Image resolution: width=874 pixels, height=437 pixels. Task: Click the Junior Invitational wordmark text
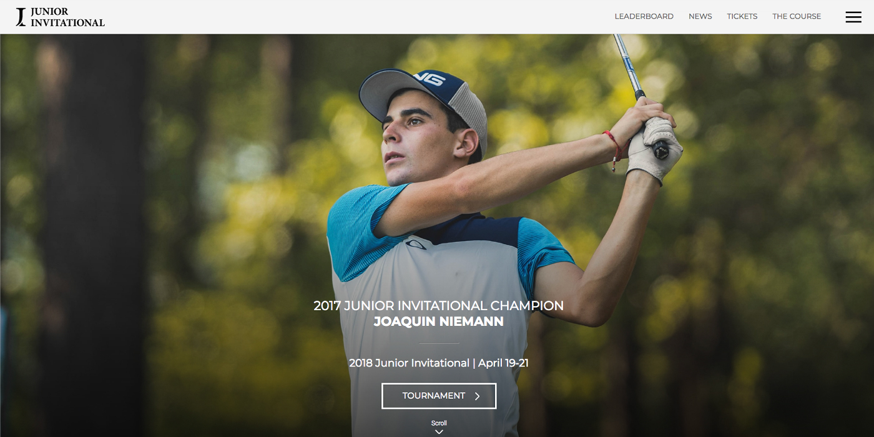[67, 17]
